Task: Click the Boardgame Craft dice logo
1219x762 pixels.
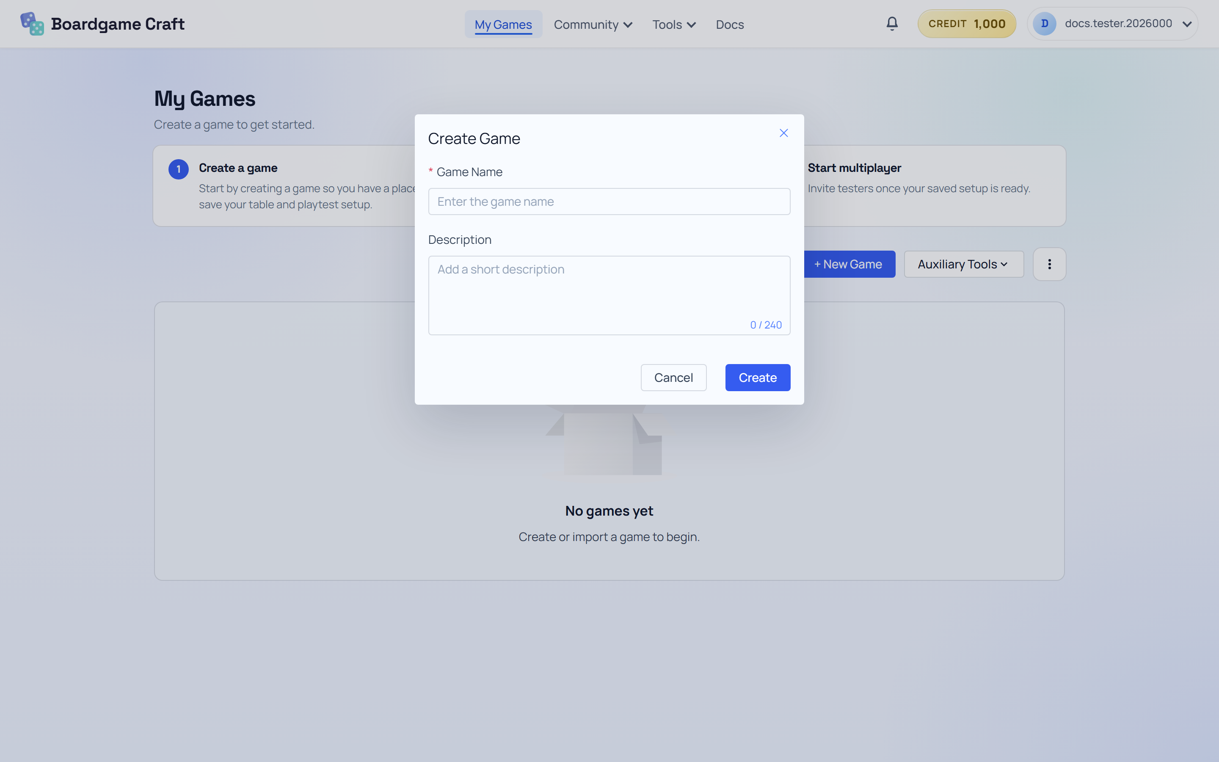Action: pyautogui.click(x=32, y=24)
